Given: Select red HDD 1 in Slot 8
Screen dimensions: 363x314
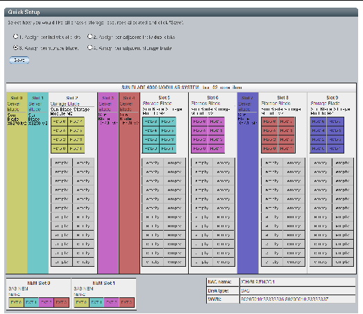Looking at the screenshot, I should (x=287, y=149).
